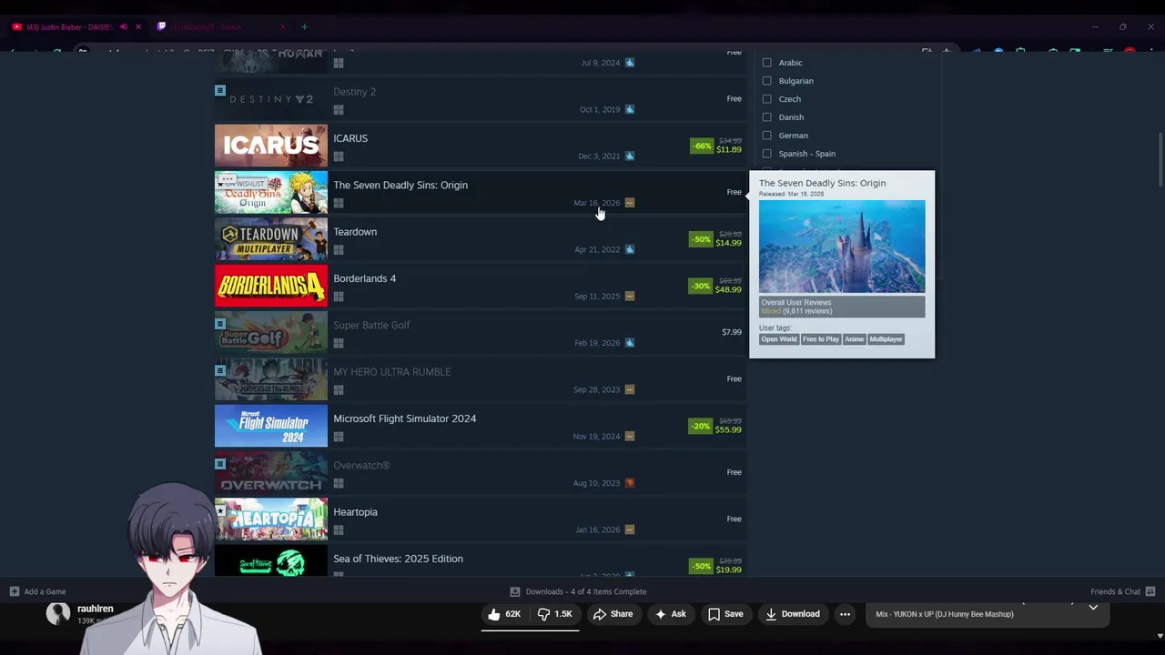Click wishlist star badge on Heartopia thumbnail
Screen dimensions: 1165x655
point(220,511)
